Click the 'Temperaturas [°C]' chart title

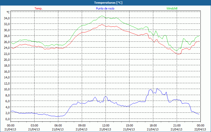108,3
